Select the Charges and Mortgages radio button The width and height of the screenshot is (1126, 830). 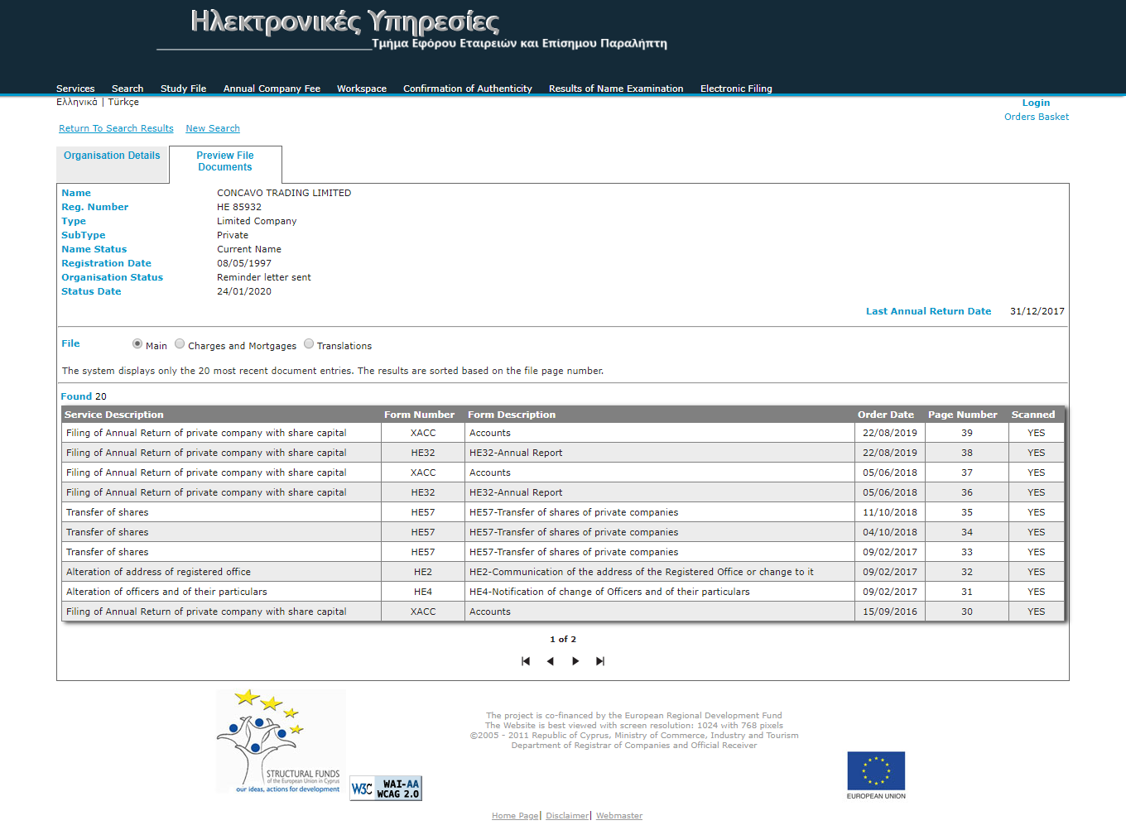click(180, 344)
